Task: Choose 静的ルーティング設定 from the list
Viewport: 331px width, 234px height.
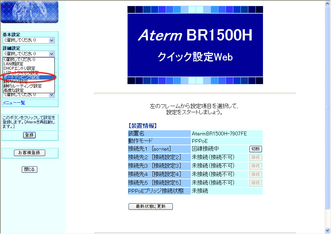Action: pos(29,86)
